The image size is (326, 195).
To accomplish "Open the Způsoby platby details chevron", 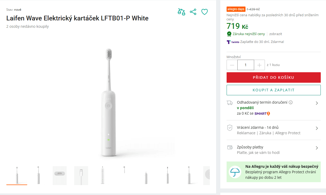I will click(317, 148).
